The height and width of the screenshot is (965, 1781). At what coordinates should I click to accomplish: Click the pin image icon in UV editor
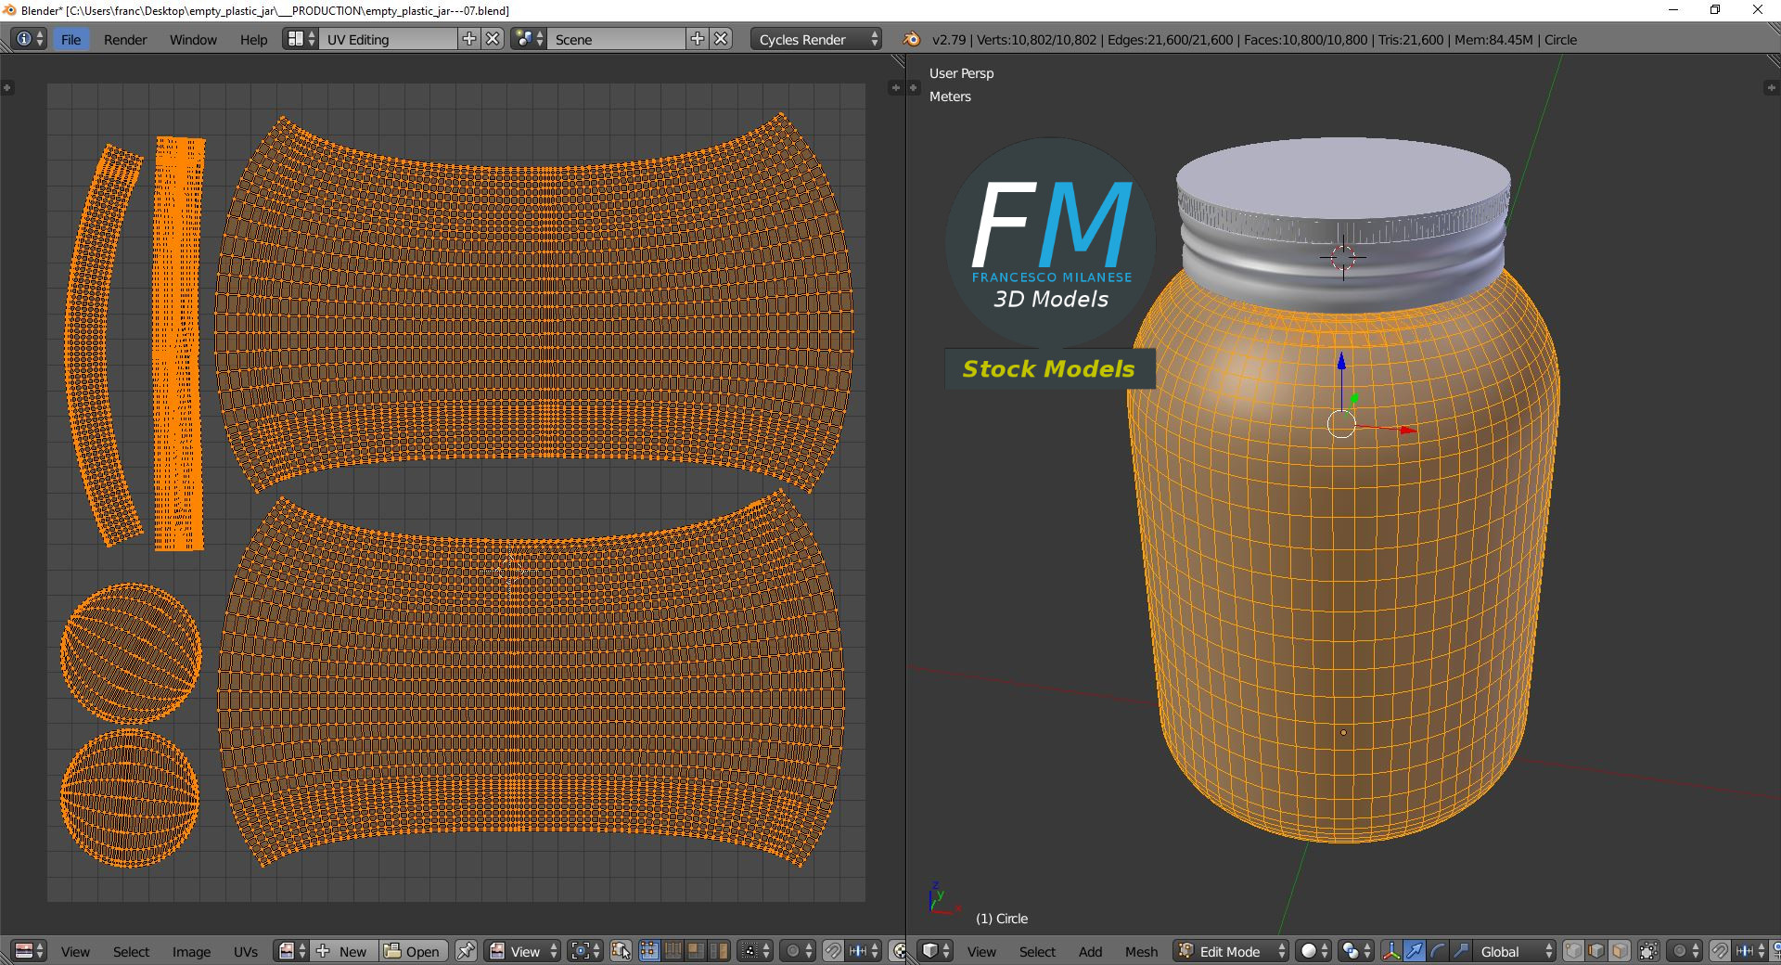[x=466, y=951]
